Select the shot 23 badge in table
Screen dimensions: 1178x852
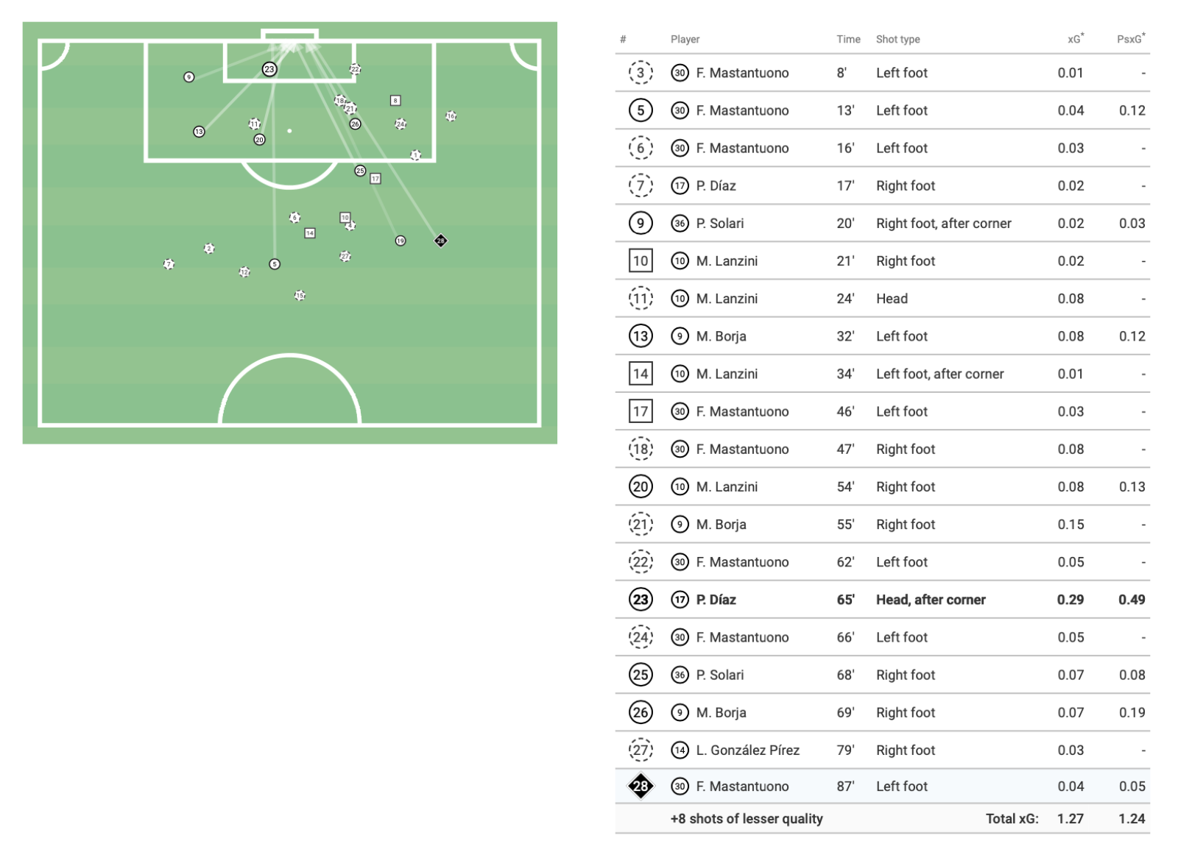[641, 600]
